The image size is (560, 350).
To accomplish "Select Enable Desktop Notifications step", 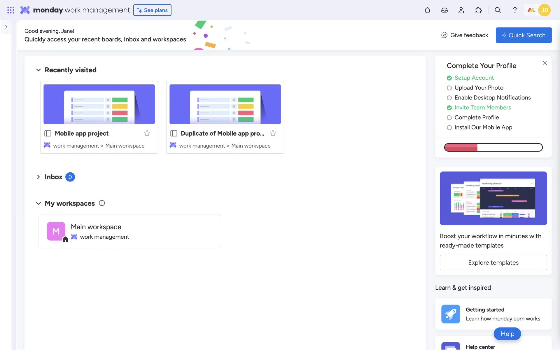I will coord(492,98).
